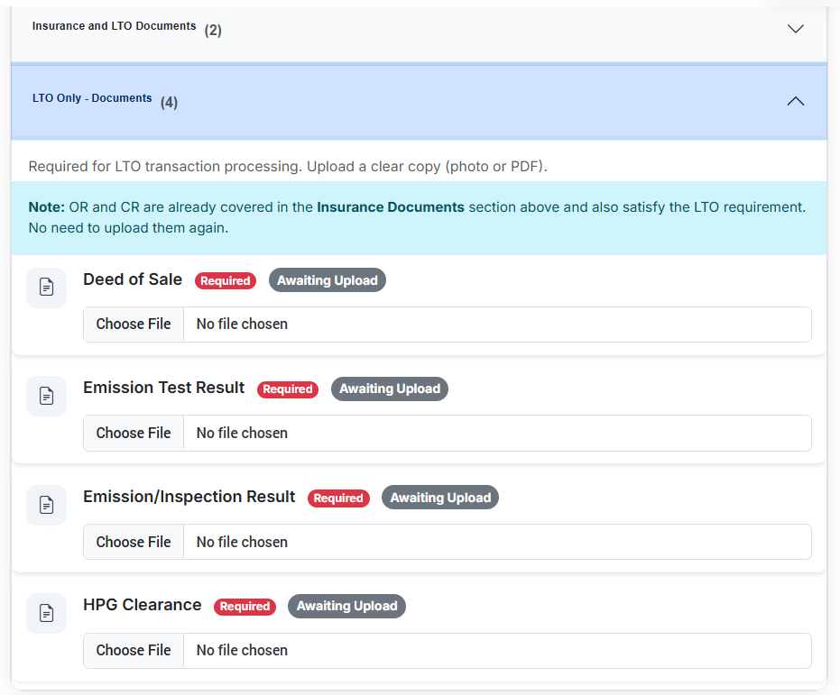Click the Deed of Sale 'No file chosen' field
This screenshot has width=840, height=695.
(x=496, y=325)
